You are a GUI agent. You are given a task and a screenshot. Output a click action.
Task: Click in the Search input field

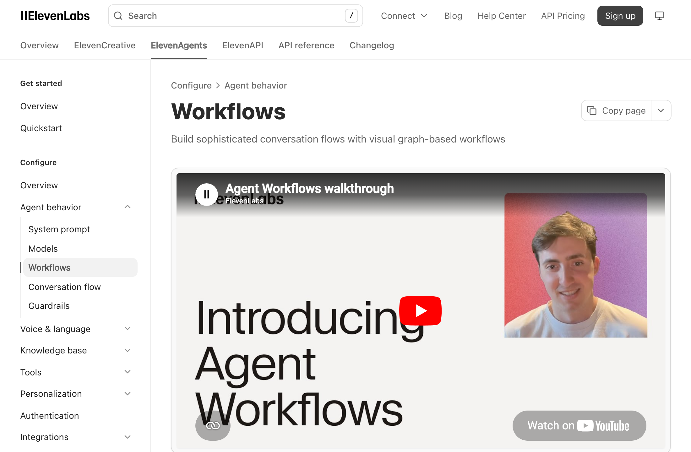pos(236,16)
